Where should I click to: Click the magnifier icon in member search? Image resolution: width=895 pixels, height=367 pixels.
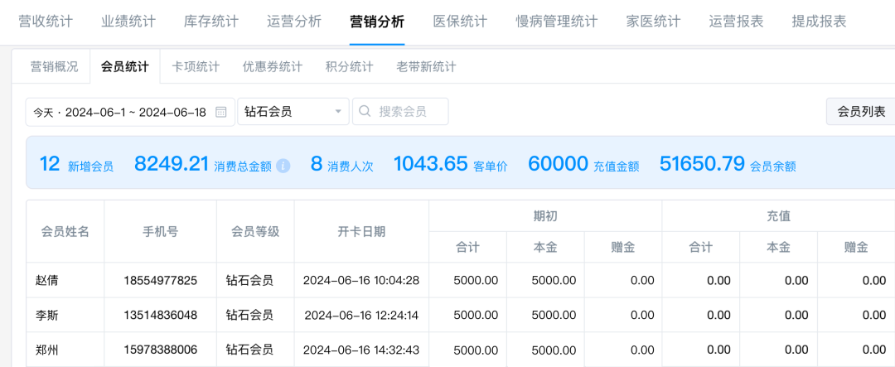click(x=364, y=112)
